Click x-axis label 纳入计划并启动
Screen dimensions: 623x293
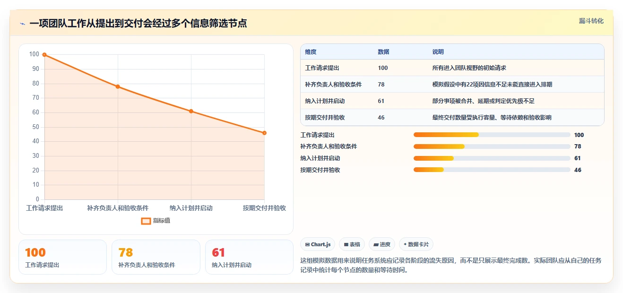click(x=191, y=208)
